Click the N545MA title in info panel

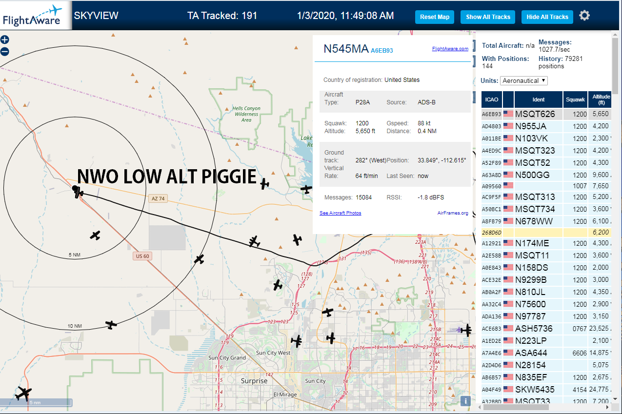pos(346,49)
